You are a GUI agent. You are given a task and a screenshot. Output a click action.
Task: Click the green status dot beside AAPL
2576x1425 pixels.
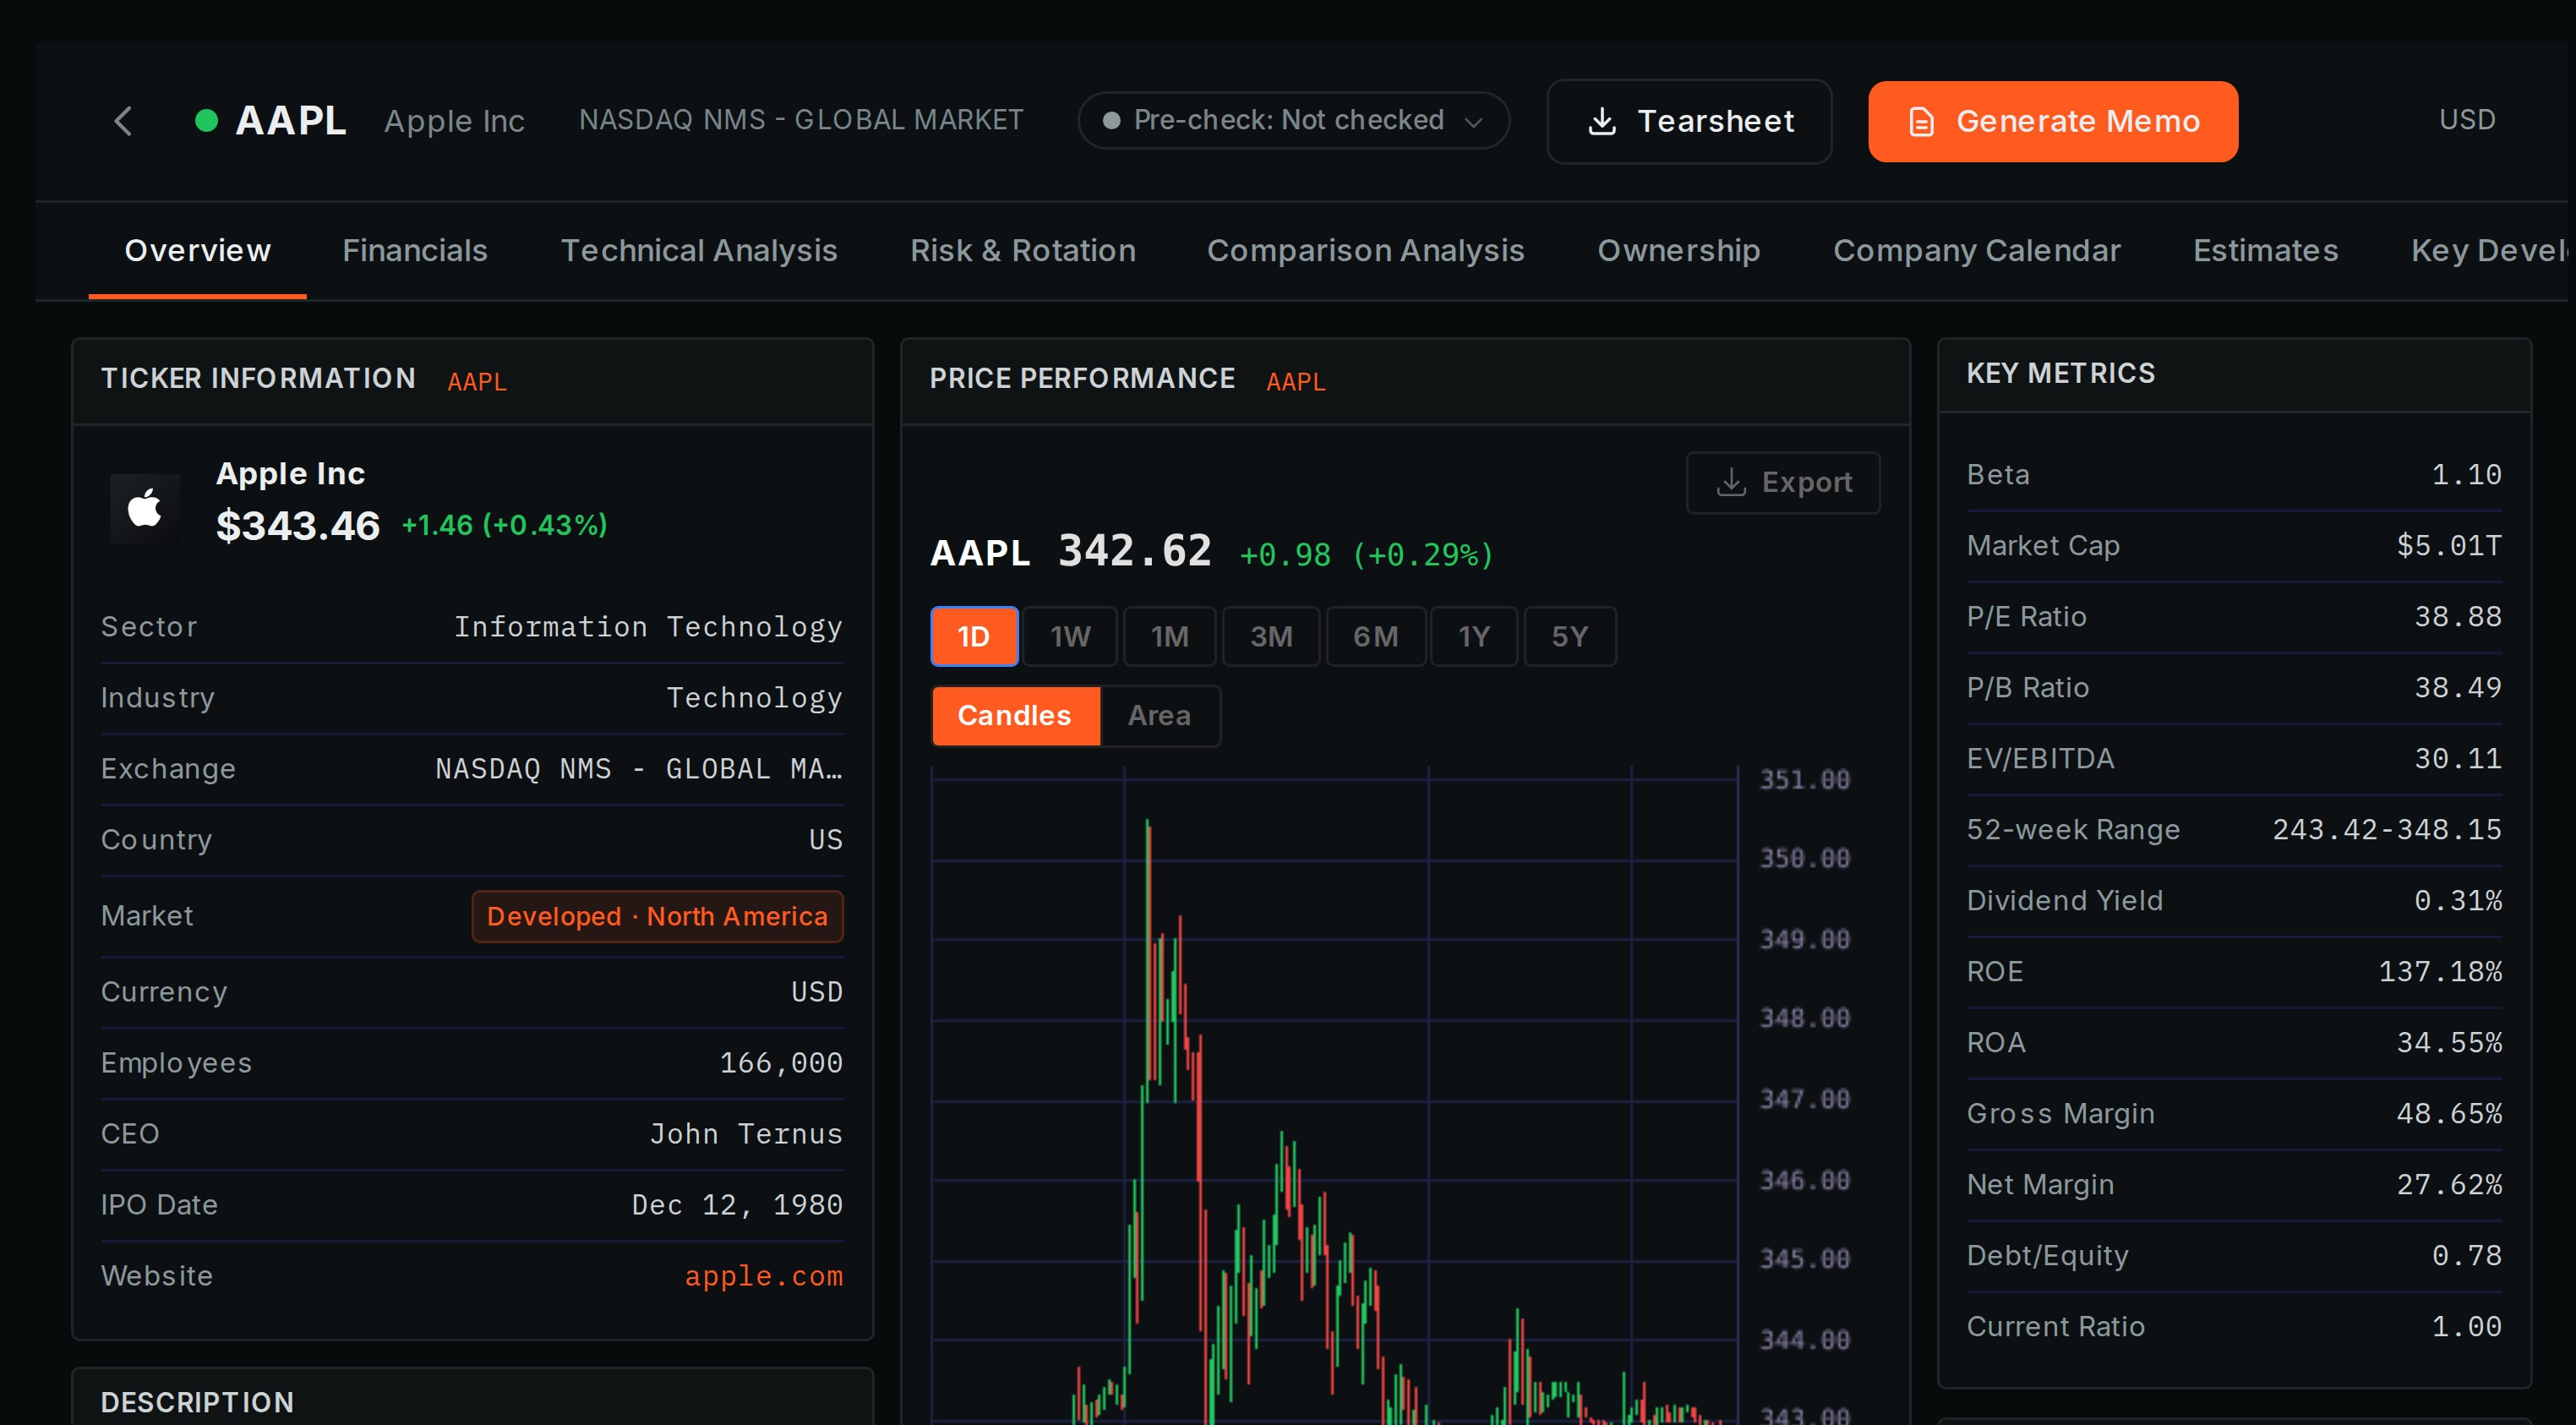206,121
